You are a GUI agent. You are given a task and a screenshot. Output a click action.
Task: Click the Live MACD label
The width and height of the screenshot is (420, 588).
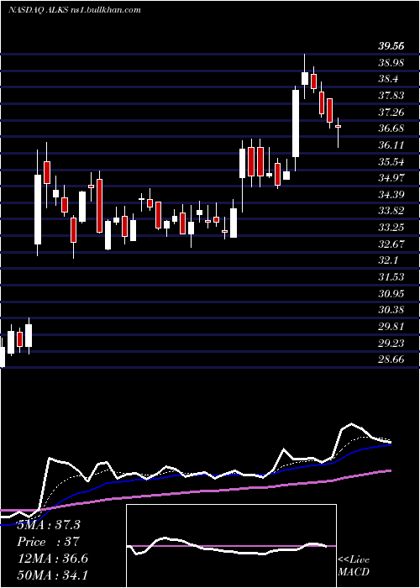tap(354, 565)
